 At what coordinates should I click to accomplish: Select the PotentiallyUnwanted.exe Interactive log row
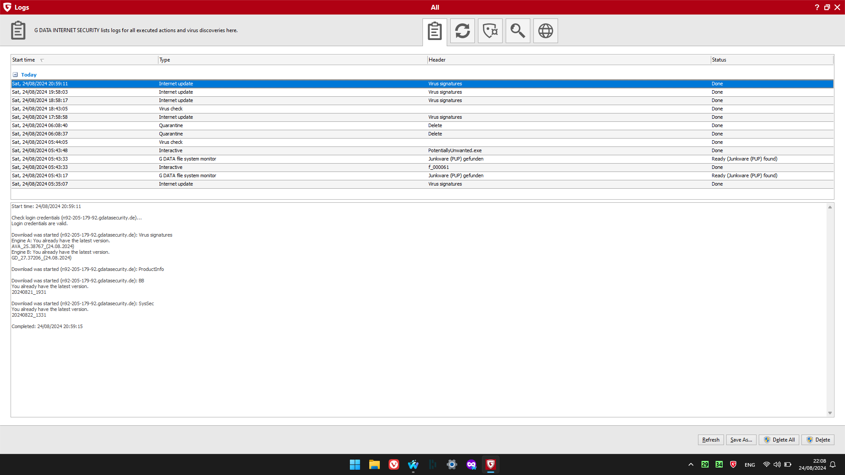(455, 150)
